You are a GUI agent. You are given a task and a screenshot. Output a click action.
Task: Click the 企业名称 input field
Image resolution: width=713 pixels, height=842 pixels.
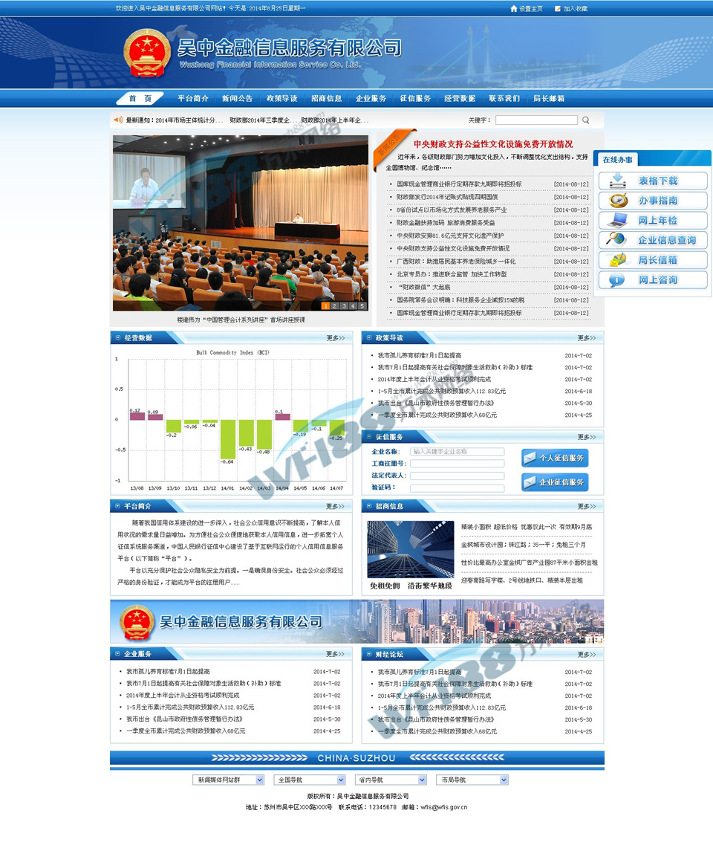(x=457, y=452)
